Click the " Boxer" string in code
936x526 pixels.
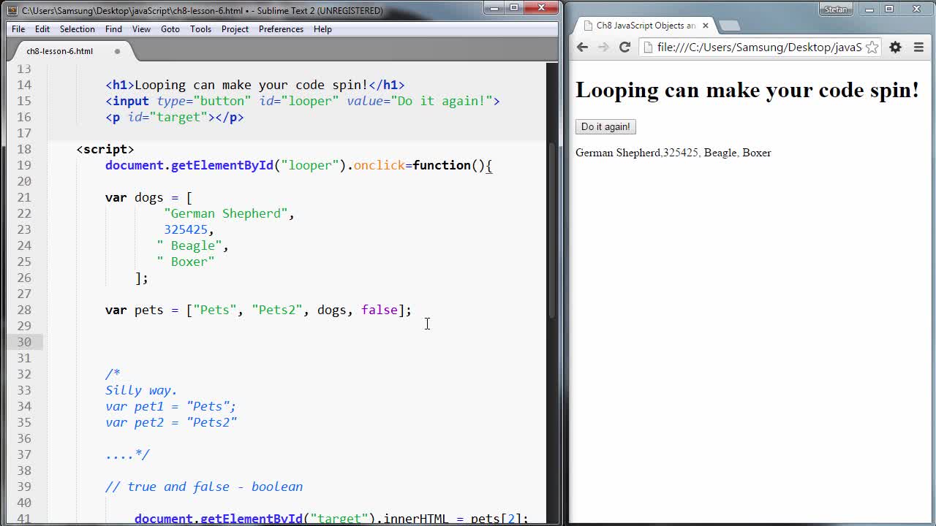[x=186, y=262]
